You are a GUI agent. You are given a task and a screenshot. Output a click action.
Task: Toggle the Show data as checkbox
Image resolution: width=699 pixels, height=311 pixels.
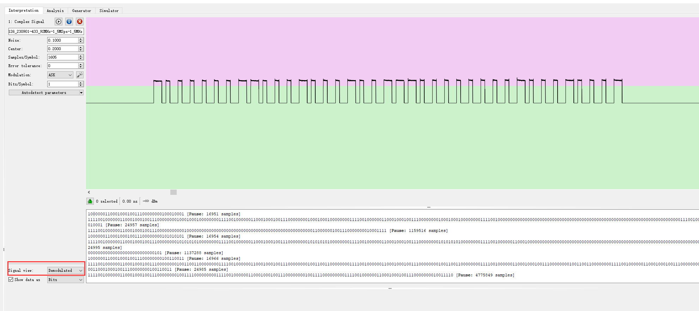pos(11,280)
